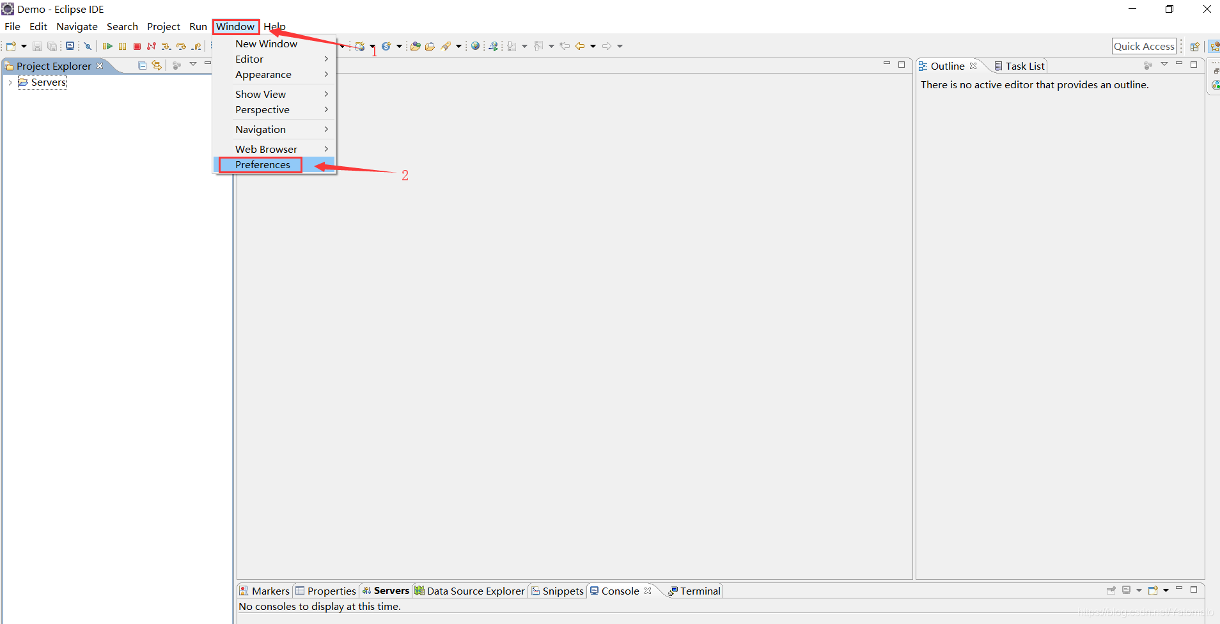Switch to the Markers tab
This screenshot has width=1220, height=624.
point(264,591)
